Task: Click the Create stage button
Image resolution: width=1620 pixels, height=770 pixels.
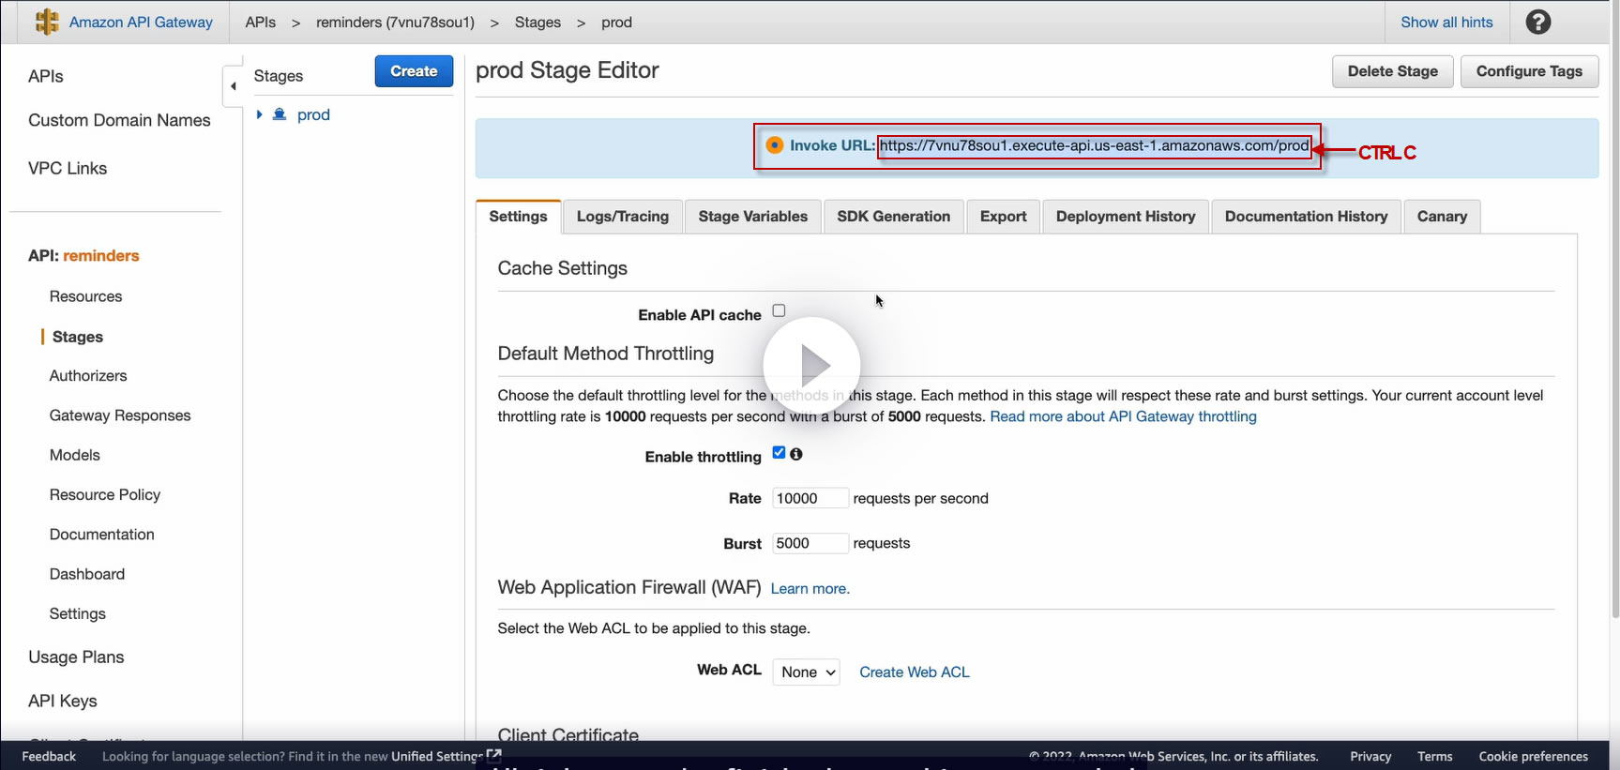Action: (x=414, y=71)
